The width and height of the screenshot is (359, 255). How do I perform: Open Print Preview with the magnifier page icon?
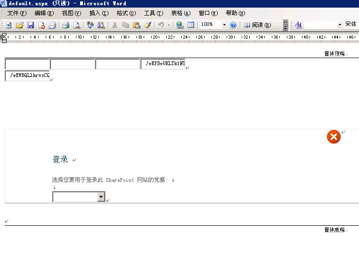77,25
